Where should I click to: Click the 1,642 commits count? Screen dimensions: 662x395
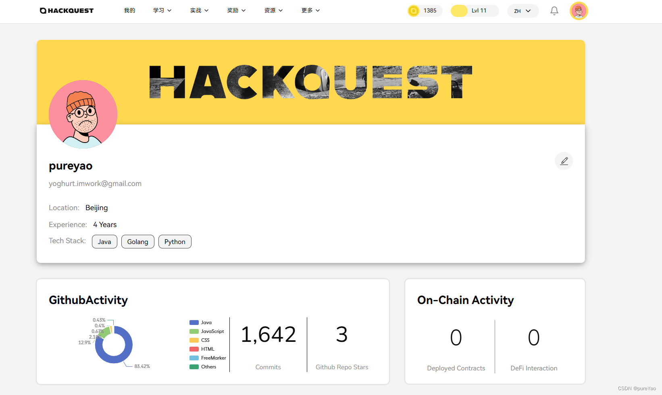269,335
